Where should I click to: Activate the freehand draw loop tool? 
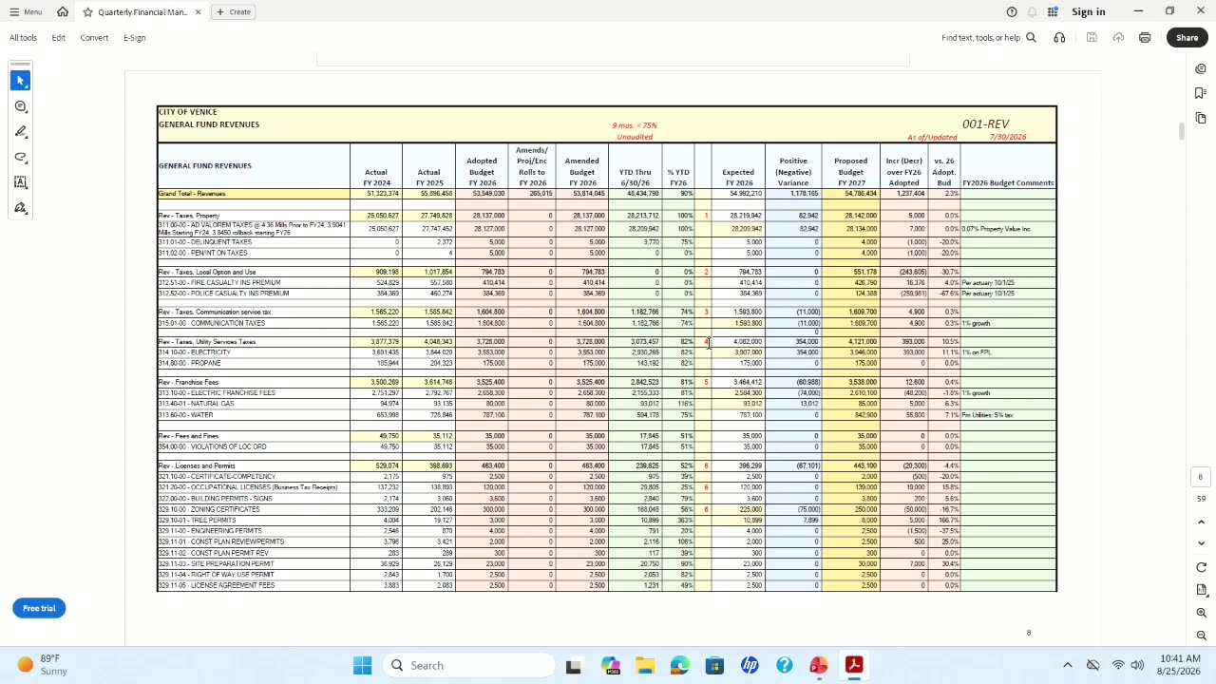click(x=20, y=158)
